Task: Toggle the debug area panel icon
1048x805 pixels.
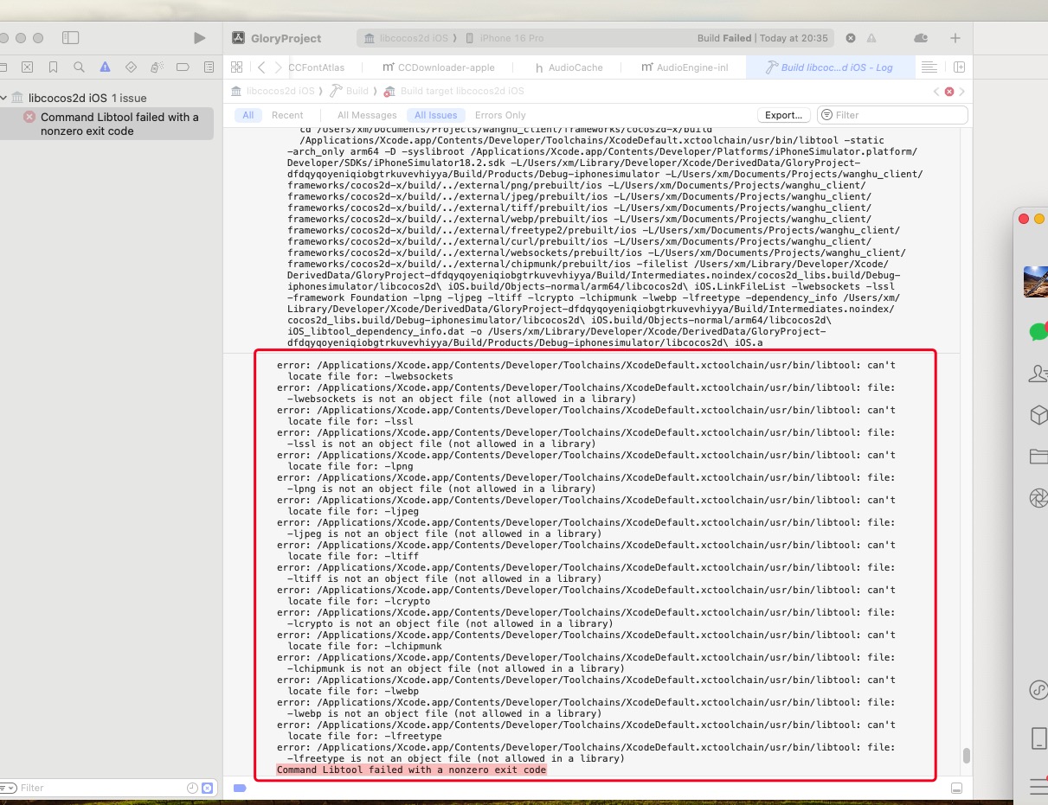Action: (956, 788)
